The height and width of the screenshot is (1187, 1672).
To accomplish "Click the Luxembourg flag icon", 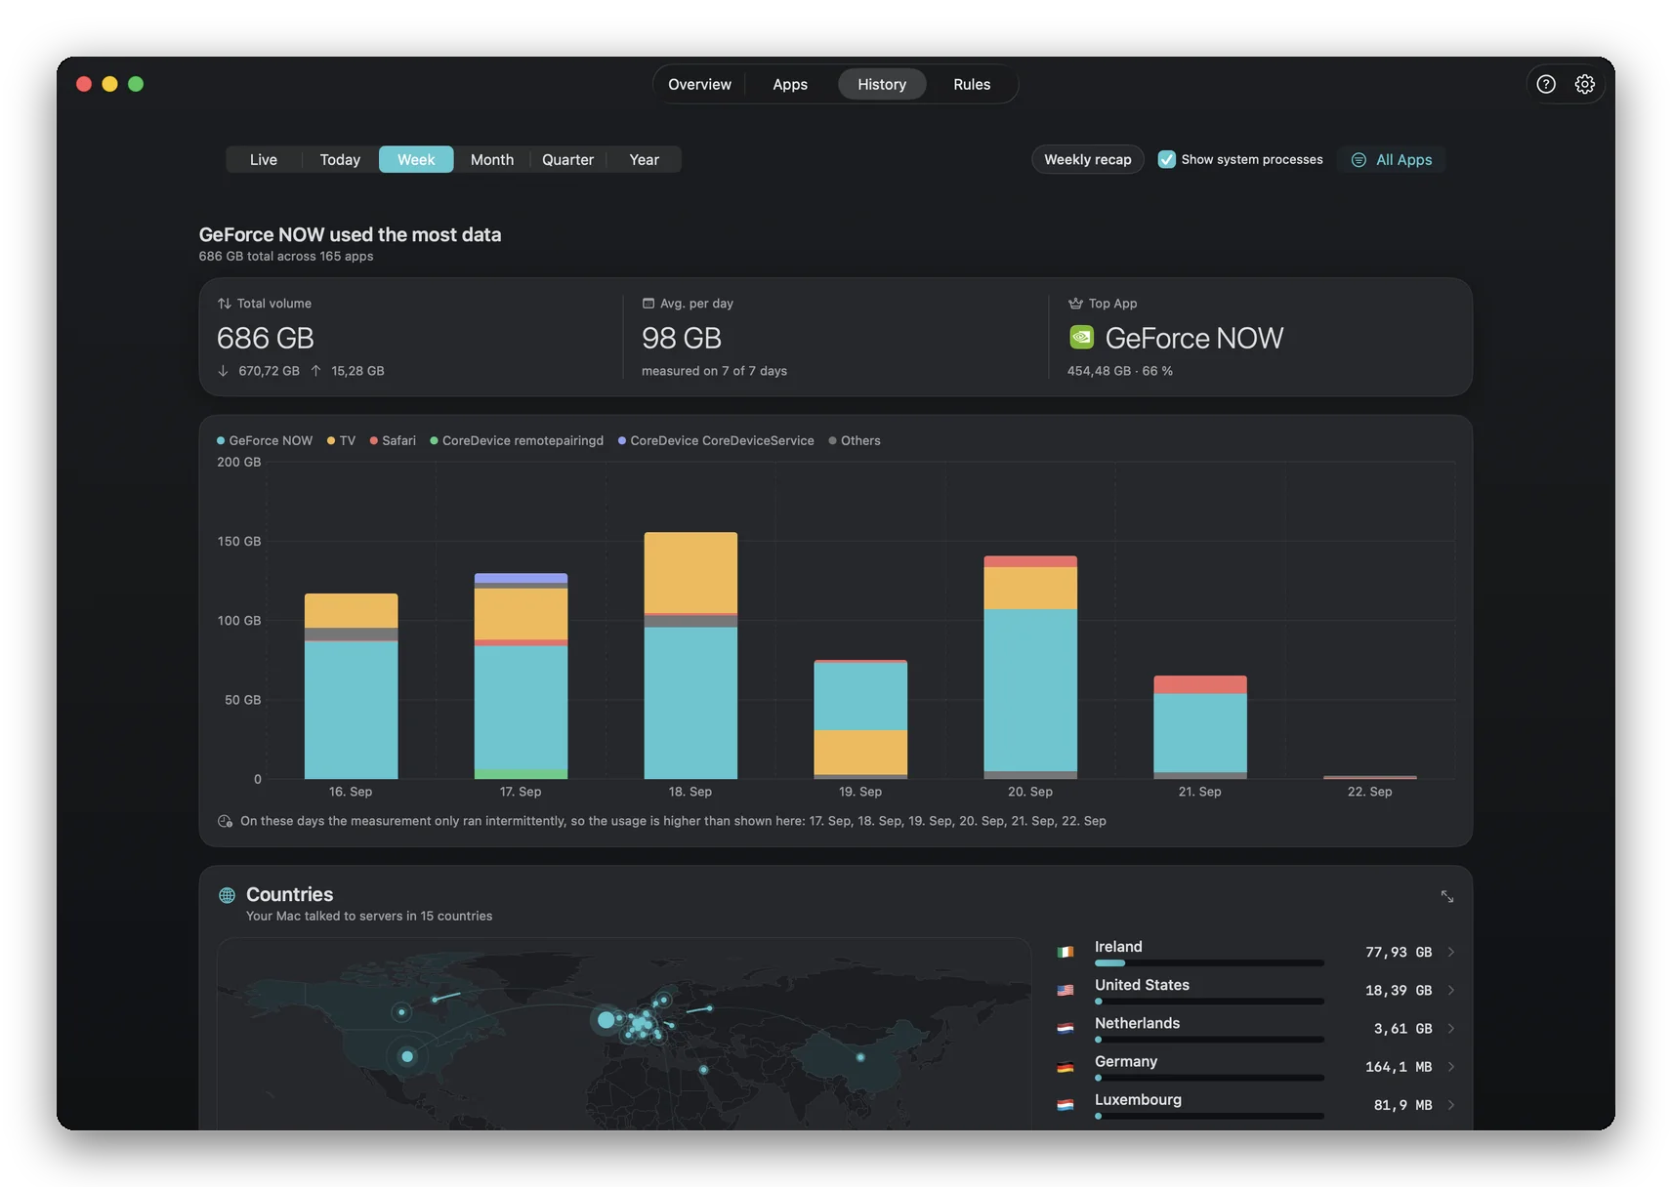I will pyautogui.click(x=1066, y=1105).
